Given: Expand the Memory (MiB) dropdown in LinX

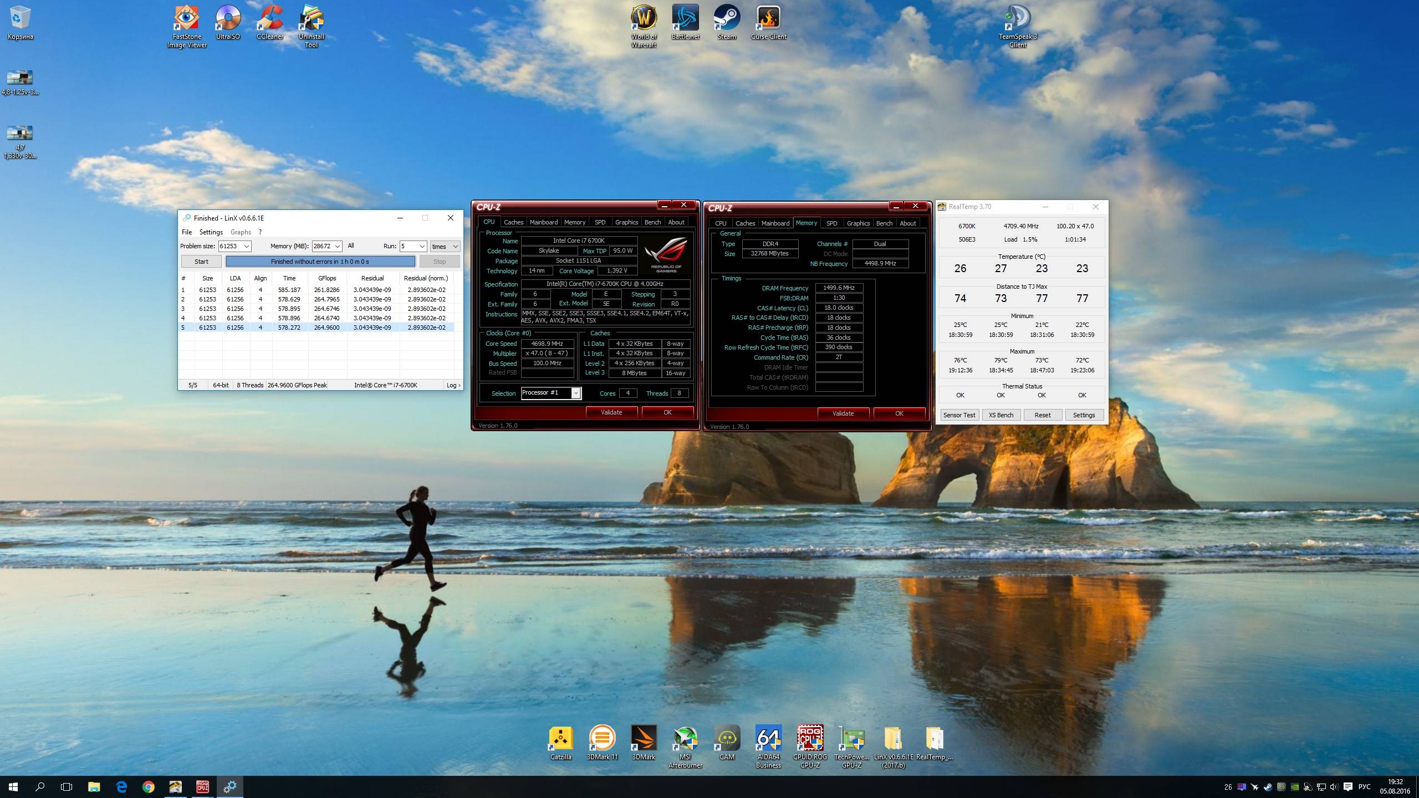Looking at the screenshot, I should click(x=337, y=246).
